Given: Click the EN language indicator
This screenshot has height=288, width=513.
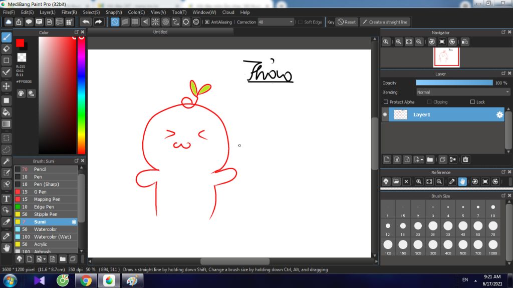Looking at the screenshot, I should click(x=465, y=280).
